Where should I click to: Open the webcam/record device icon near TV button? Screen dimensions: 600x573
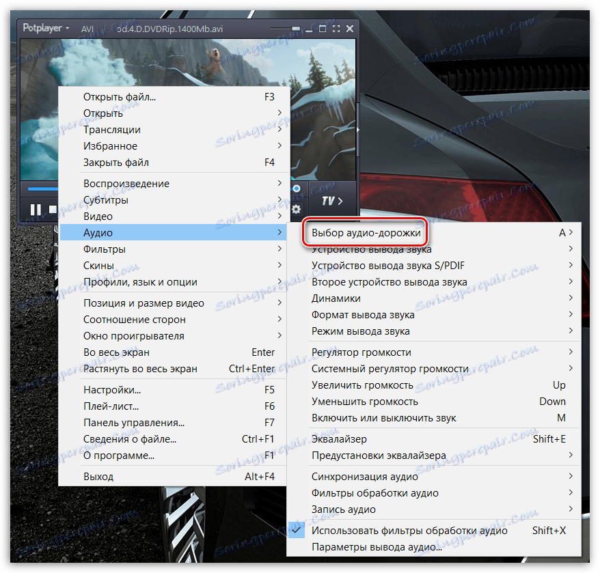point(297,189)
